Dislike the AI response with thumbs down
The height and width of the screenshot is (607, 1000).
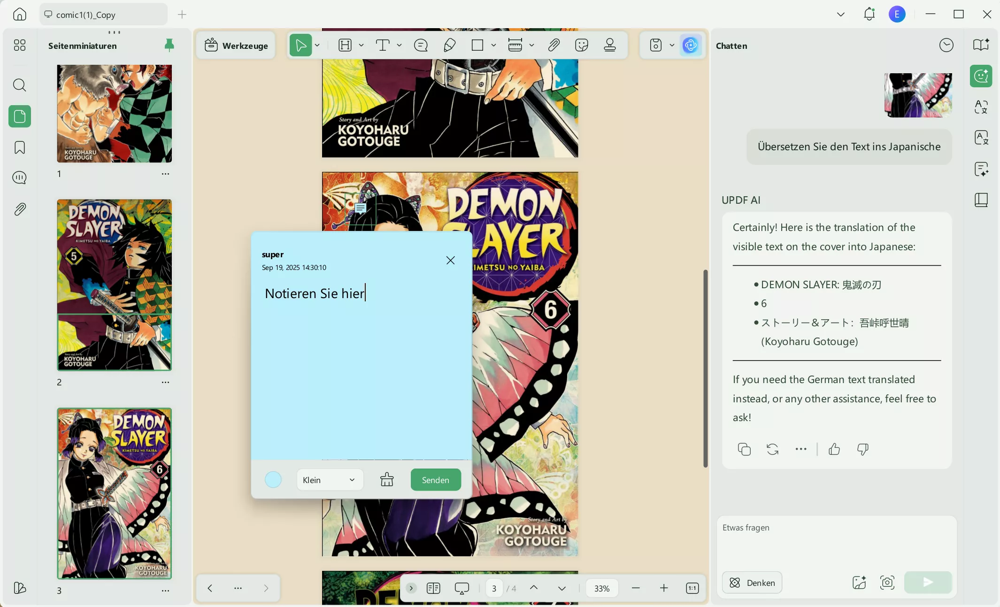pos(863,449)
